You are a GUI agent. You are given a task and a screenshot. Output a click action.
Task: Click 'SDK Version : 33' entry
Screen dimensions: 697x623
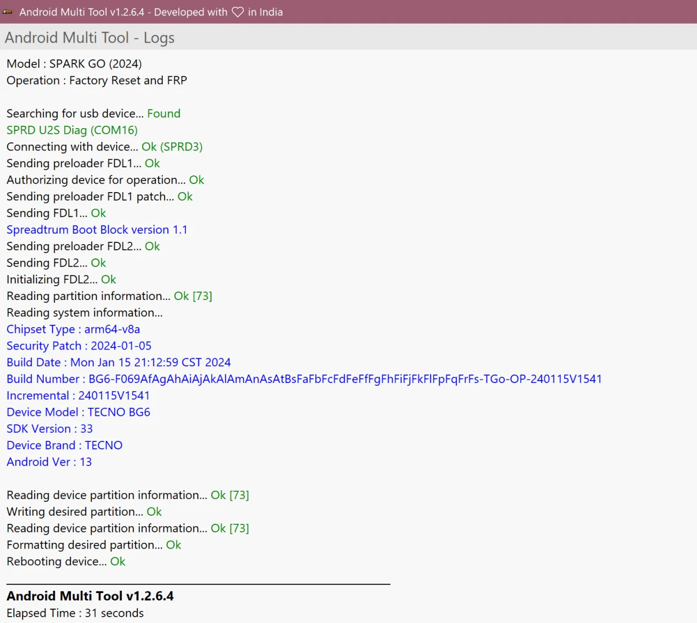[x=50, y=429]
